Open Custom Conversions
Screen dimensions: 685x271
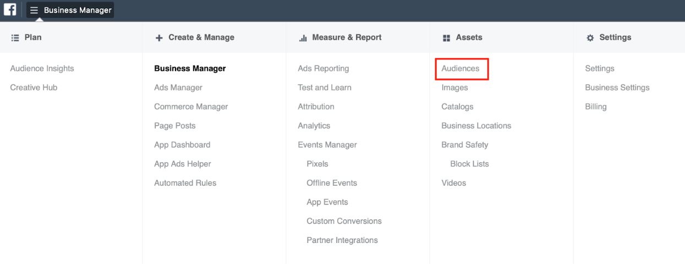pyautogui.click(x=344, y=221)
